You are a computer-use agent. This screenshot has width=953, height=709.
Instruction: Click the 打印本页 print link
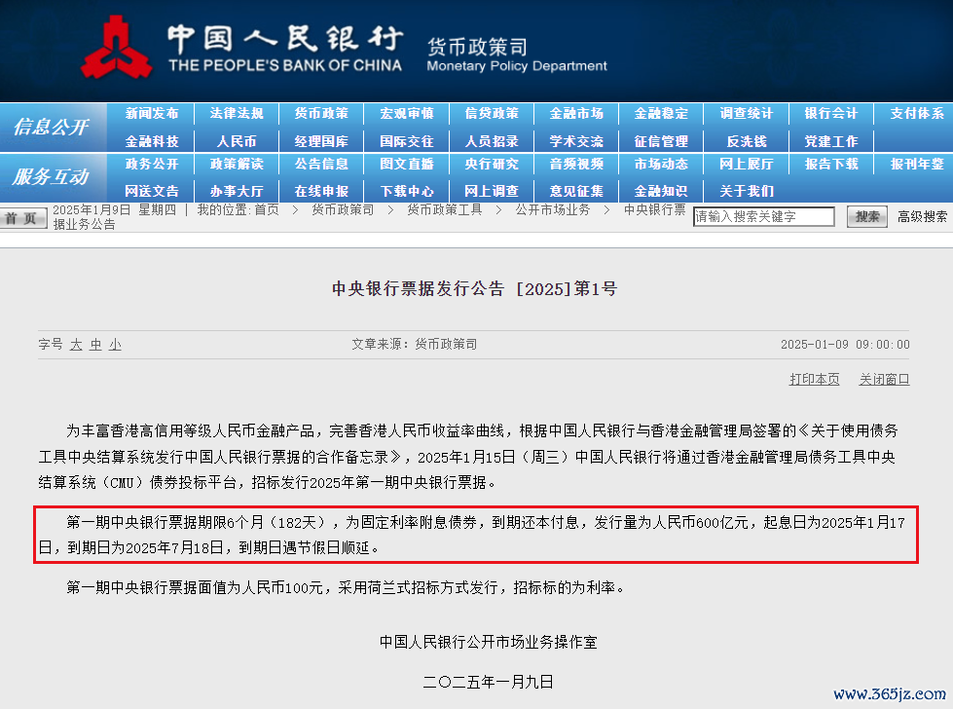point(814,380)
